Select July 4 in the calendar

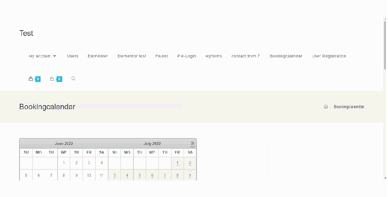(x=127, y=175)
